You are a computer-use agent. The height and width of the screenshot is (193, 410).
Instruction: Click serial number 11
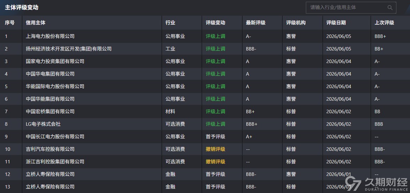click(7, 162)
